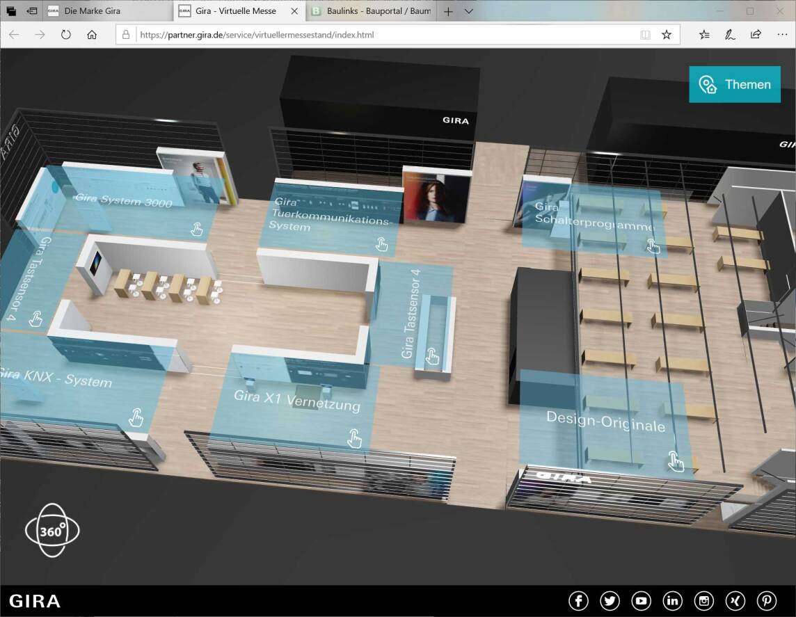Open the Gira Tuerkommunikations-System hotspot
The image size is (796, 617).
(330, 219)
